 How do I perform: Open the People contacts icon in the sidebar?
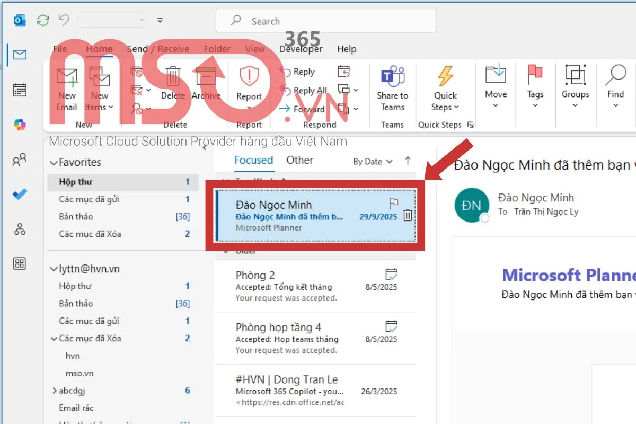pyautogui.click(x=20, y=160)
